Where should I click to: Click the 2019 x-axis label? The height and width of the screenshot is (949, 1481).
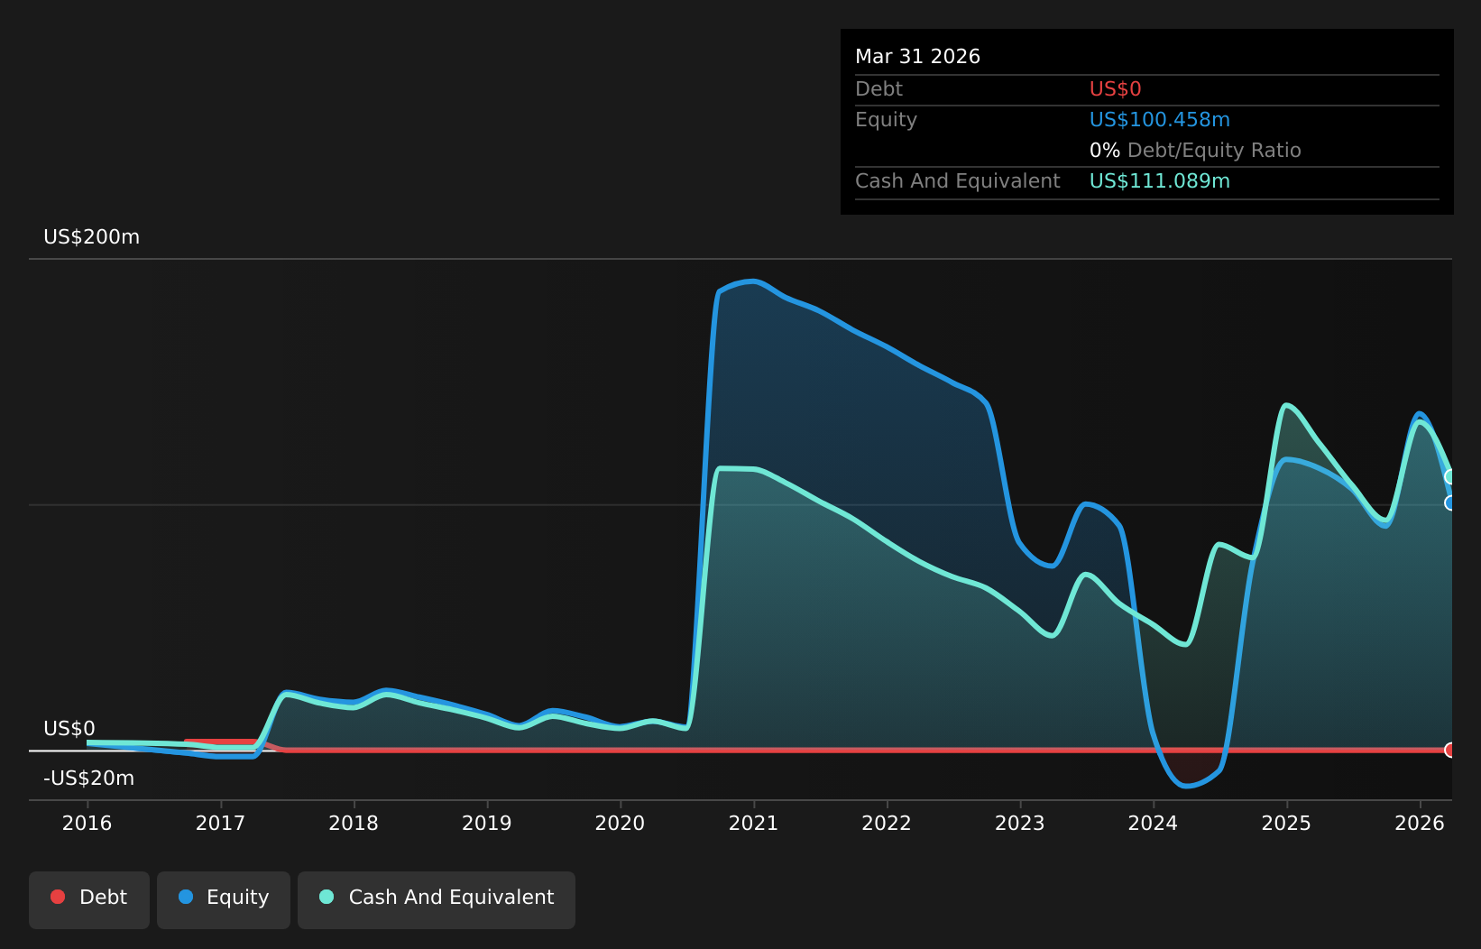click(x=487, y=823)
